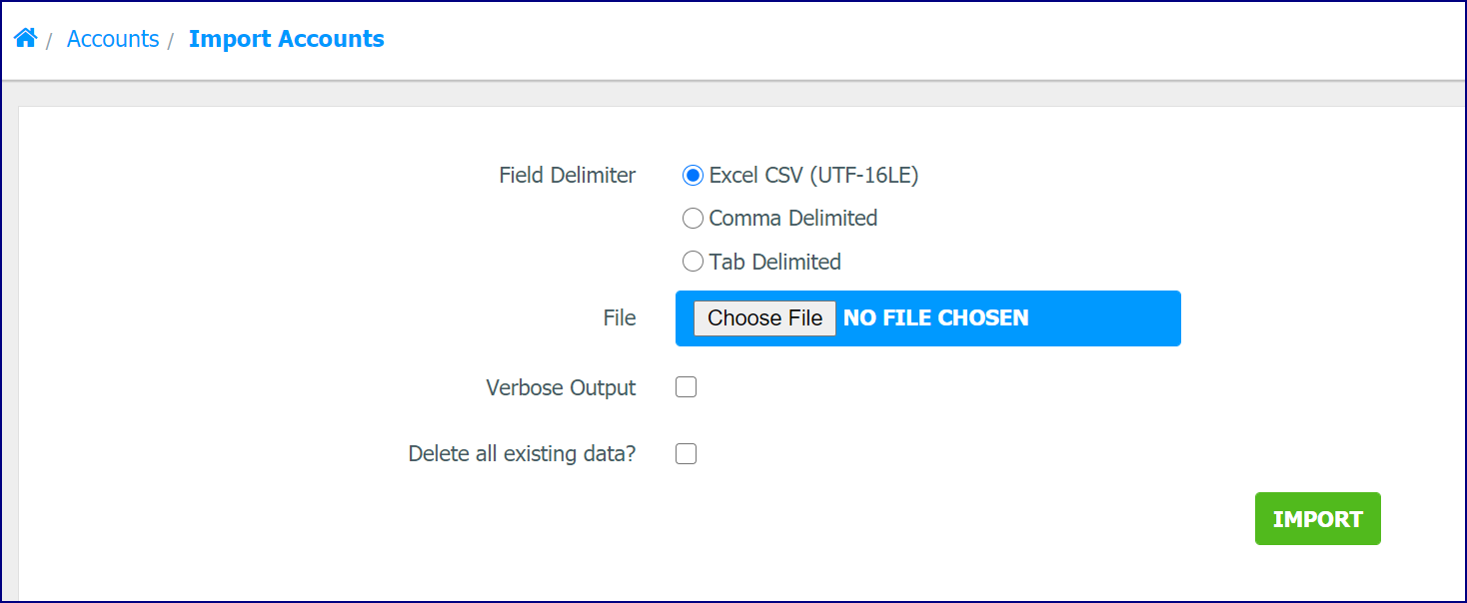This screenshot has width=1467, height=603.
Task: Open the Accounts breadcrumb link
Action: (113, 39)
